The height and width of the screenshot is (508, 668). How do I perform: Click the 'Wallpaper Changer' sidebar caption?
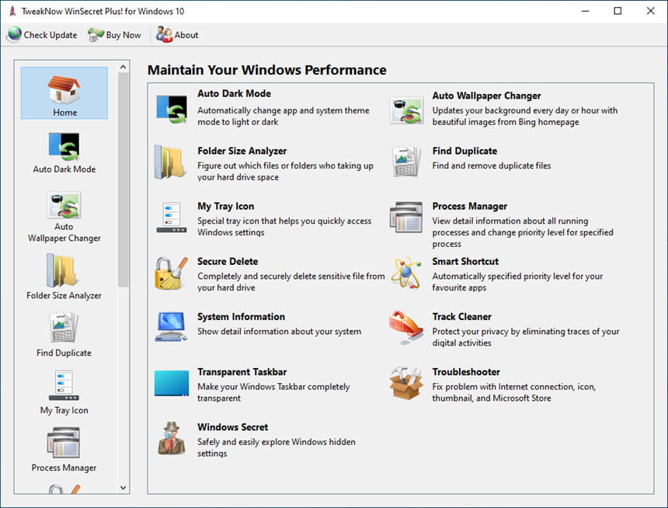(64, 238)
